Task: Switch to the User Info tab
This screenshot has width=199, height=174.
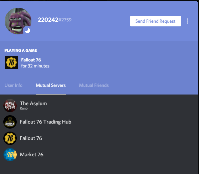Action: 13,85
